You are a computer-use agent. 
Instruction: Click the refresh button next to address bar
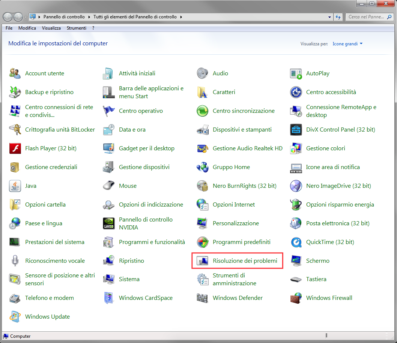pos(338,17)
